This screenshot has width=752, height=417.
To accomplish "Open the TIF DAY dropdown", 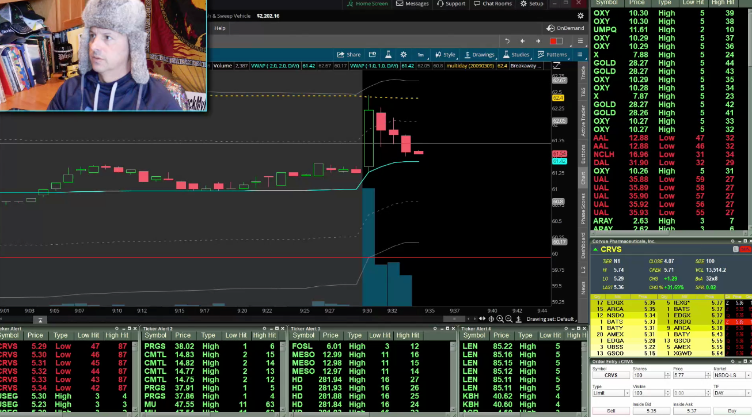I will click(x=731, y=393).
